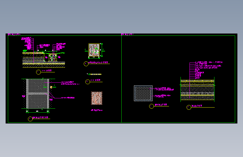Click circle marker 1 under brick paving plan

[x=151, y=106]
